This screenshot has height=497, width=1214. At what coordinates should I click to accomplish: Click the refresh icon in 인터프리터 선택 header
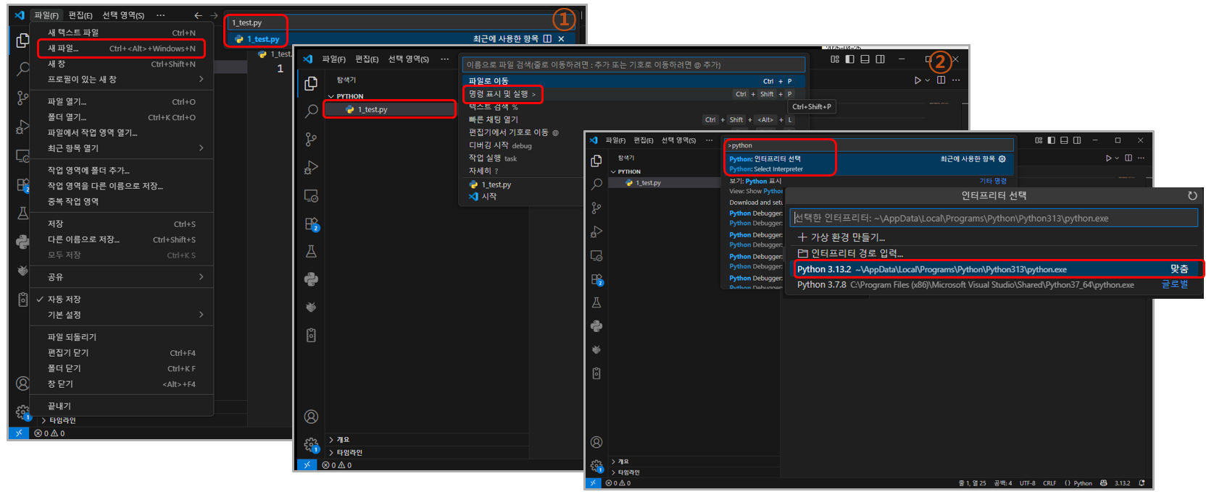click(x=1192, y=196)
